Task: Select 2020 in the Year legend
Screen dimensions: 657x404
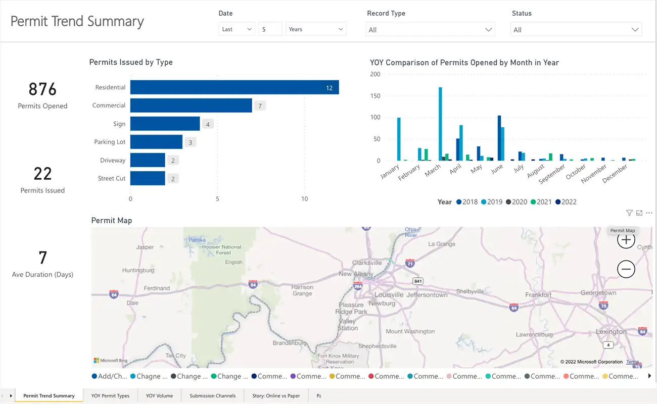Action: (x=516, y=202)
